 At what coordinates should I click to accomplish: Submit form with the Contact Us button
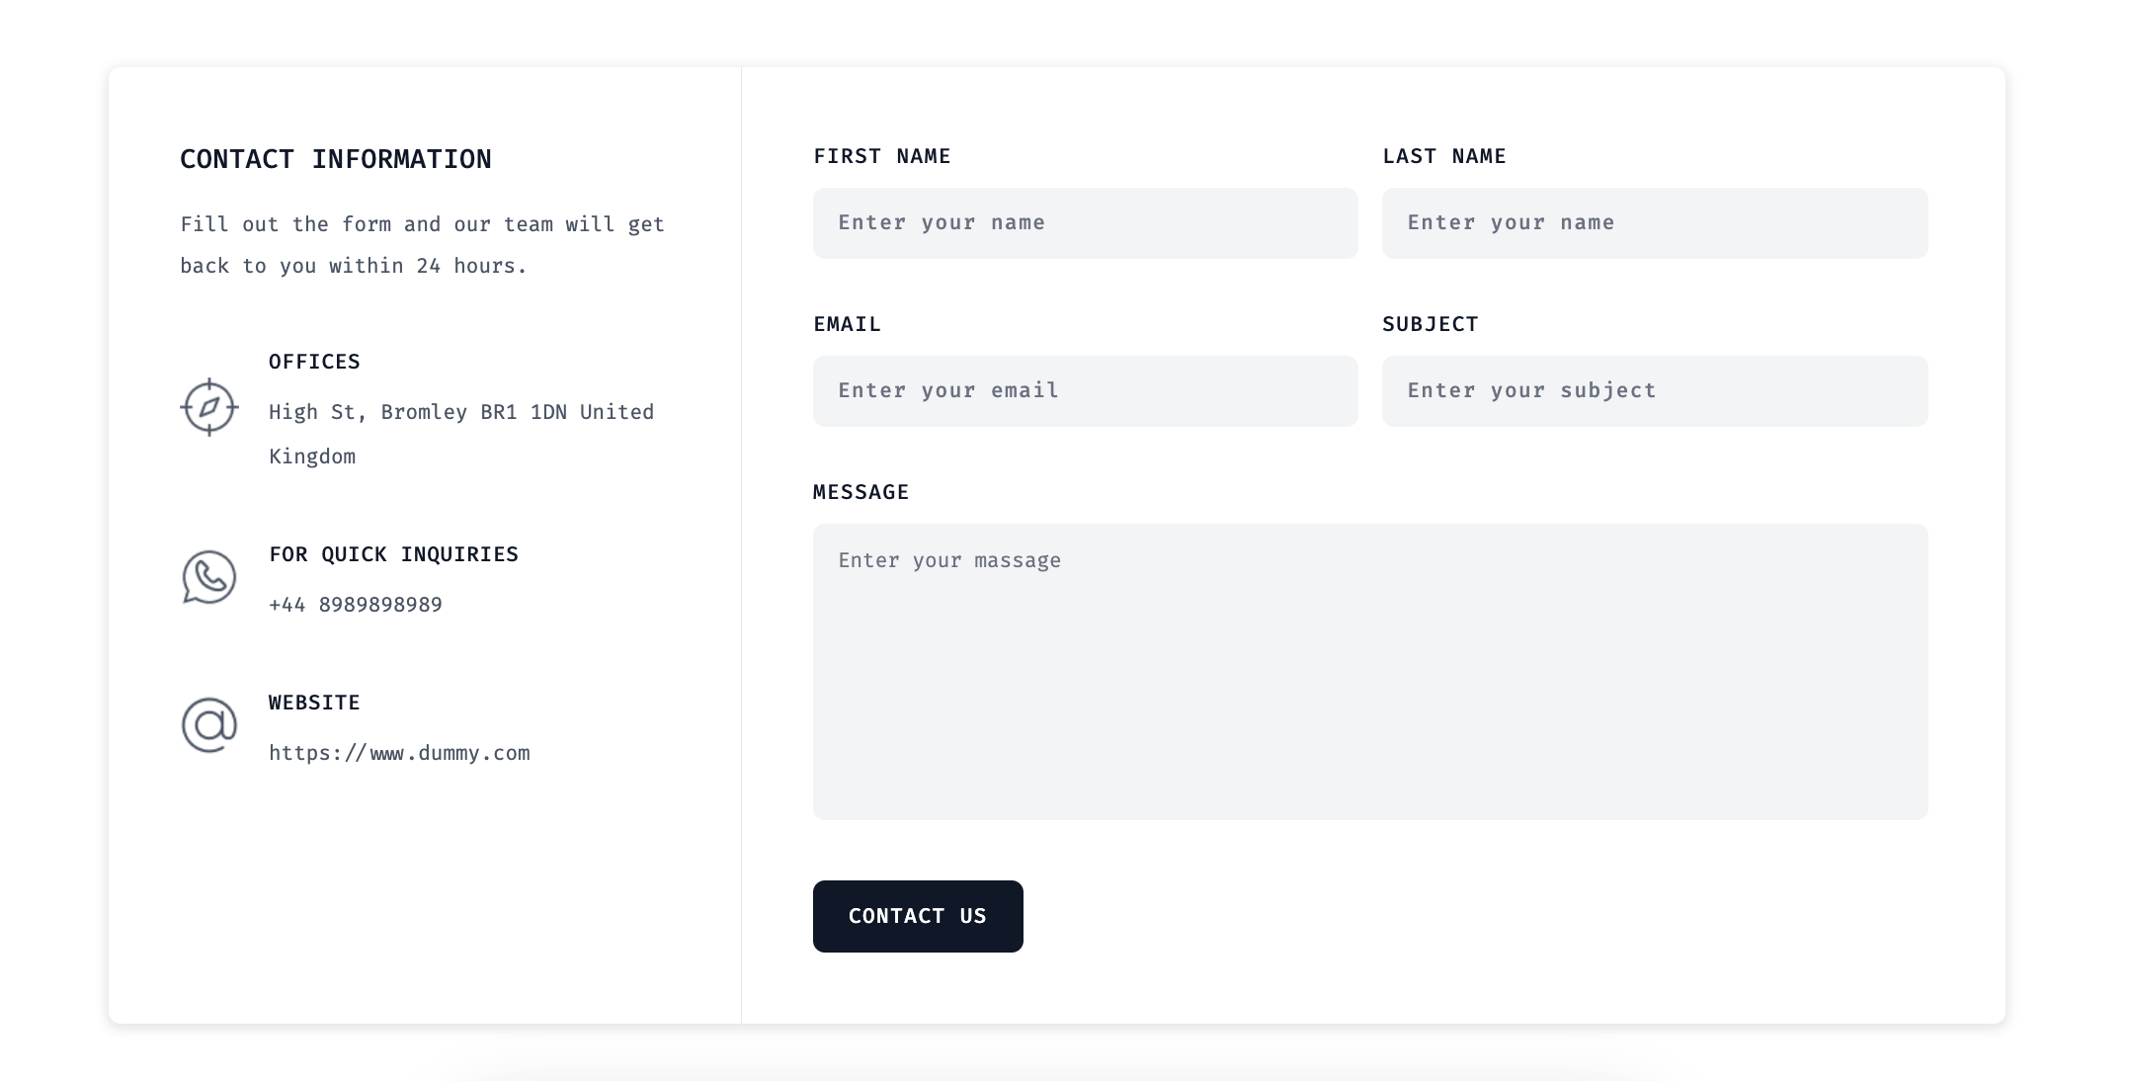[918, 916]
